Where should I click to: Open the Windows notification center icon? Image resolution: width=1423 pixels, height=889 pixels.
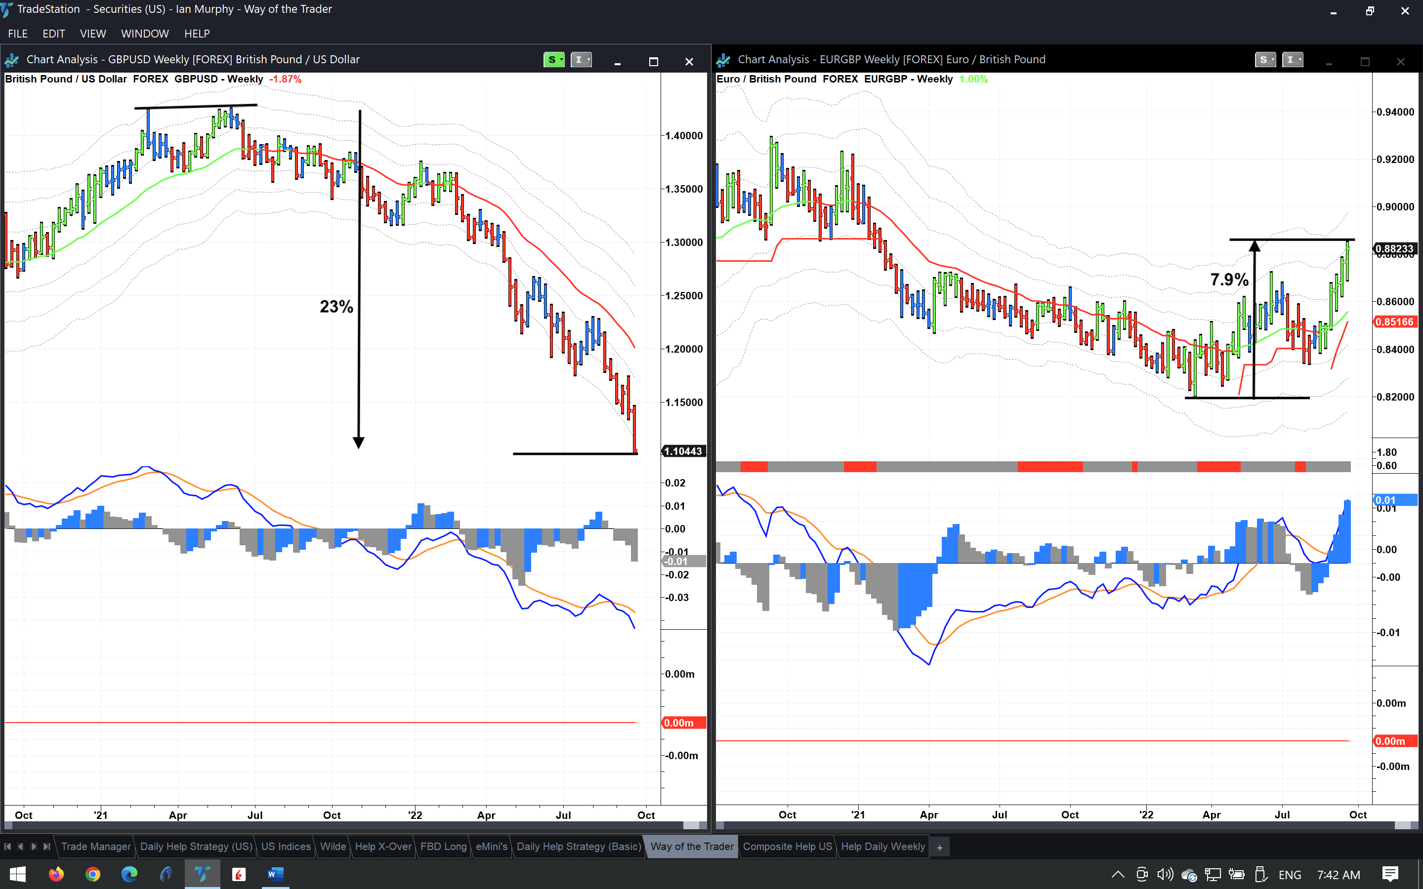click(x=1390, y=874)
